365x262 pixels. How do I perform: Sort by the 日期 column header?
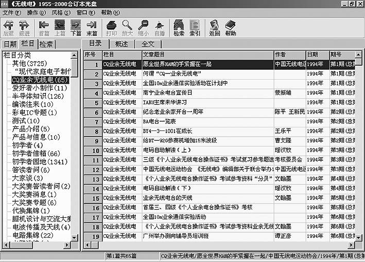coord(318,54)
